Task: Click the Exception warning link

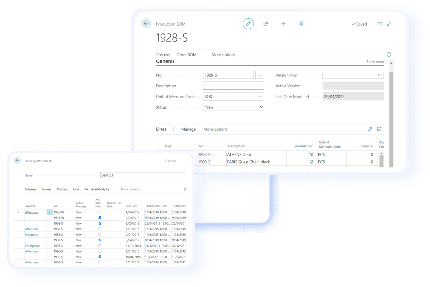Action: point(32,235)
